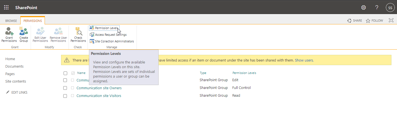Viewport: 397px width, 128px height.
Task: Open Site Collection Administrators
Action: pyautogui.click(x=114, y=41)
